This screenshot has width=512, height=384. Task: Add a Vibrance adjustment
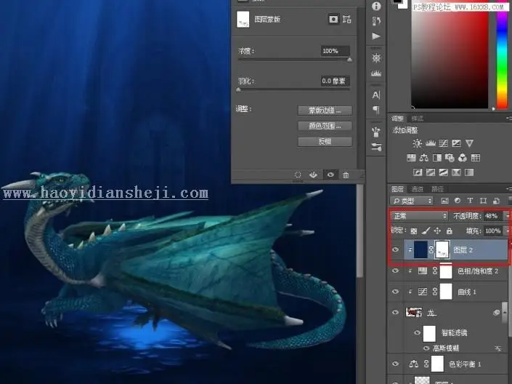(x=469, y=143)
